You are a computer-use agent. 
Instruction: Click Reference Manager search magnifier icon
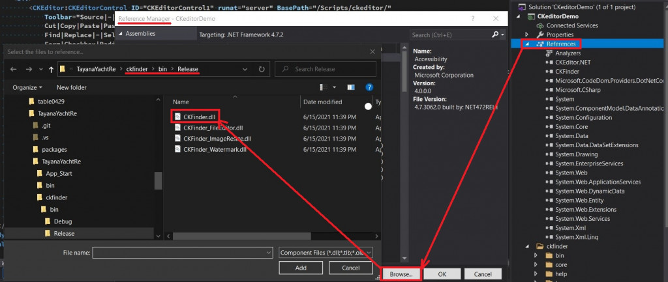click(495, 35)
